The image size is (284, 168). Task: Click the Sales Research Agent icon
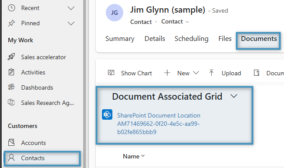tap(11, 102)
